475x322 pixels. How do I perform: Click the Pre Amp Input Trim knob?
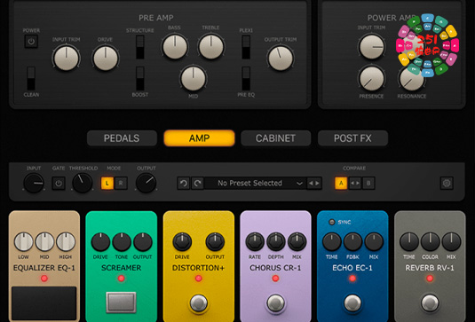pyautogui.click(x=66, y=59)
